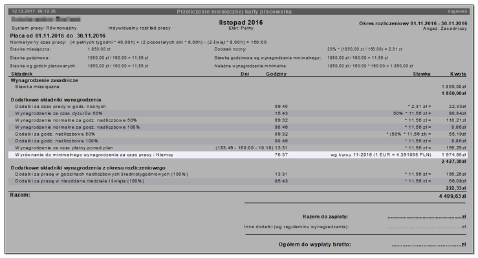Click the Składnik column header
Image resolution: width=478 pixels, height=258 pixels.
click(x=21, y=74)
